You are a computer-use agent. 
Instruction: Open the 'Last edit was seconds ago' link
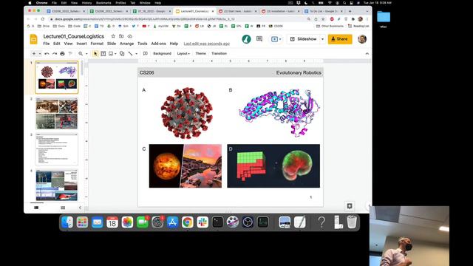pyautogui.click(x=207, y=44)
